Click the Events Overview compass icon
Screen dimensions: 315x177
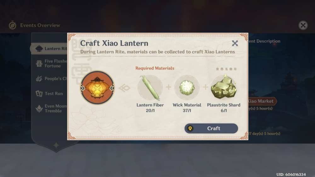click(x=13, y=25)
